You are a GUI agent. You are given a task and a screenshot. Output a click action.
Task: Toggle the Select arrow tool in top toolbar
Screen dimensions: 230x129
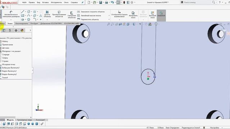pyautogui.click(x=118, y=3)
